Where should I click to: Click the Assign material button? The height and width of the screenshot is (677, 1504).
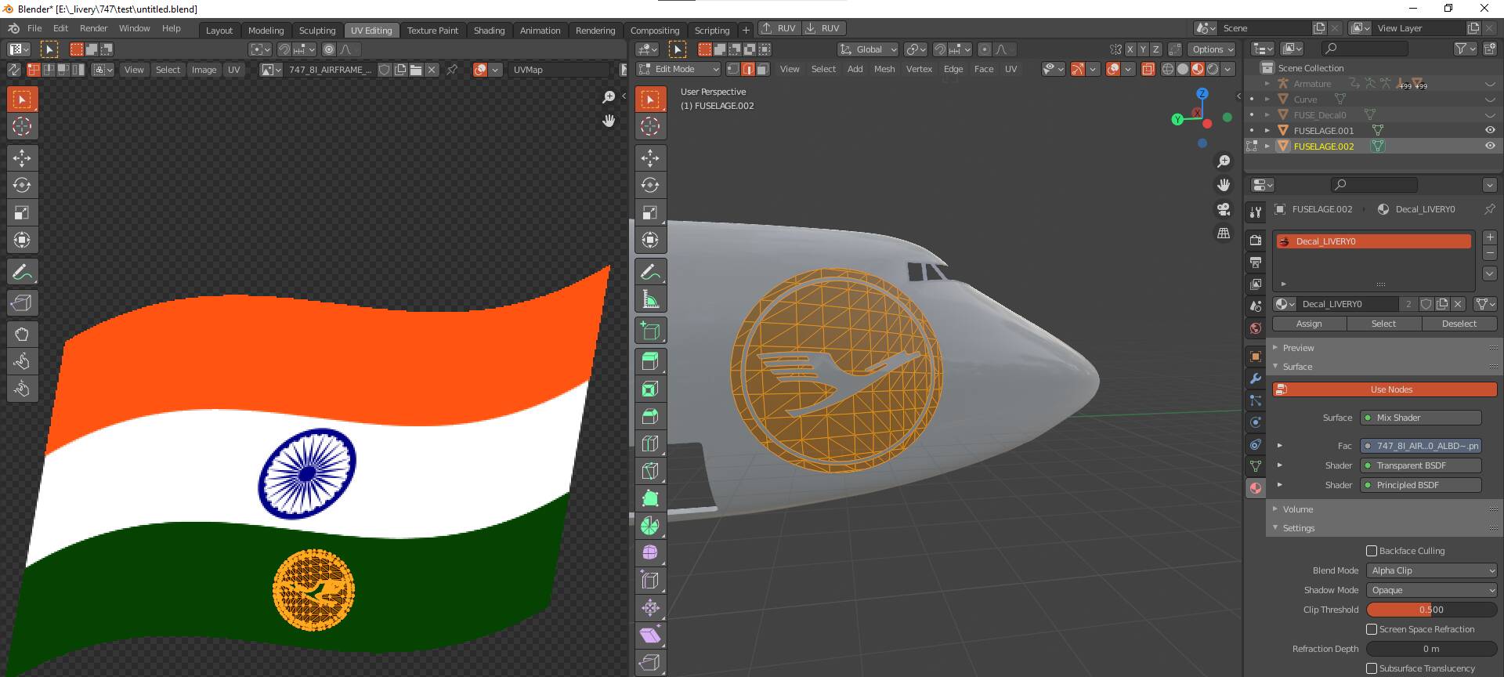point(1309,324)
